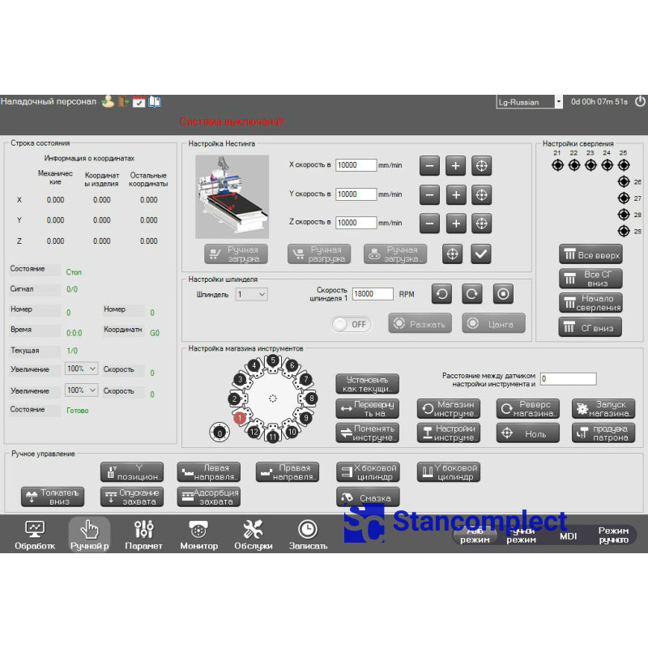Click the spindle speed RPM input field
The height and width of the screenshot is (648, 648).
click(x=373, y=295)
